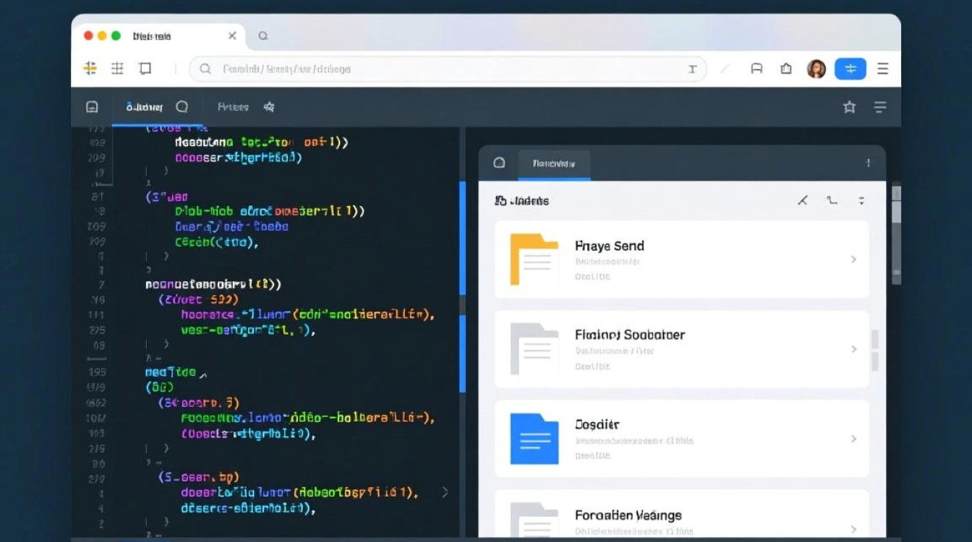This screenshot has height=542, width=972.
Task: Open the blue folder thumbnail in the list
Action: [534, 439]
